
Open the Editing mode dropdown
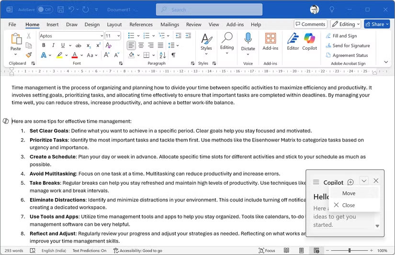tap(346, 24)
